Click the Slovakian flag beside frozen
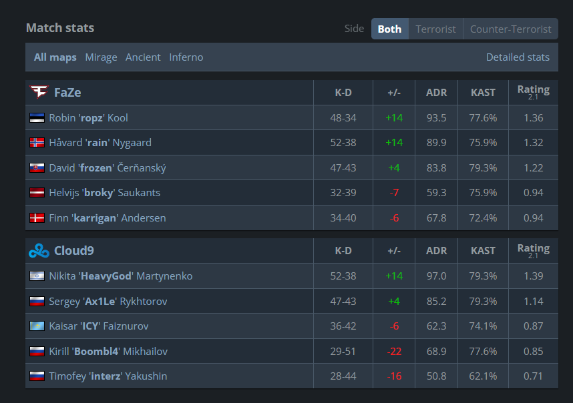 (37, 167)
